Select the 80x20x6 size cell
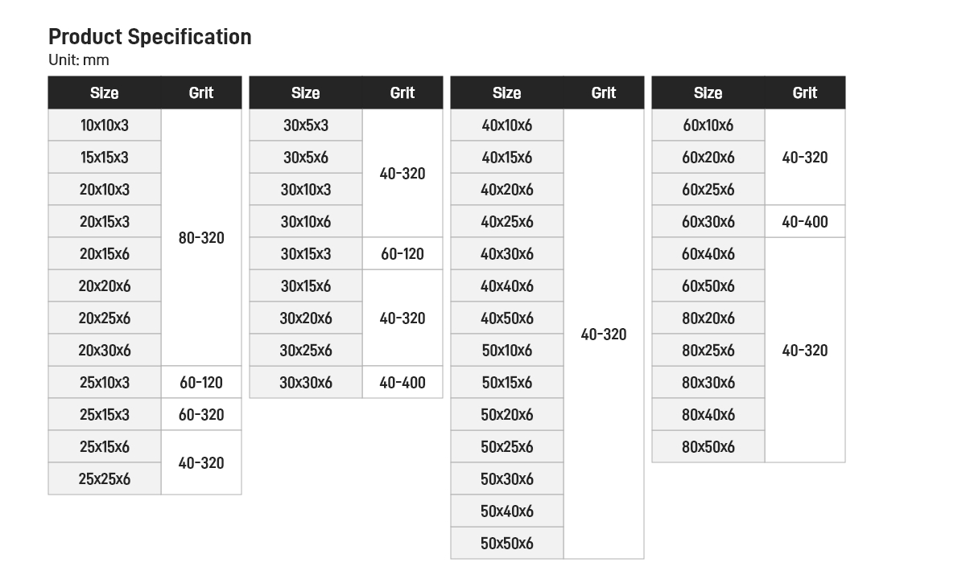The image size is (966, 583). click(708, 318)
